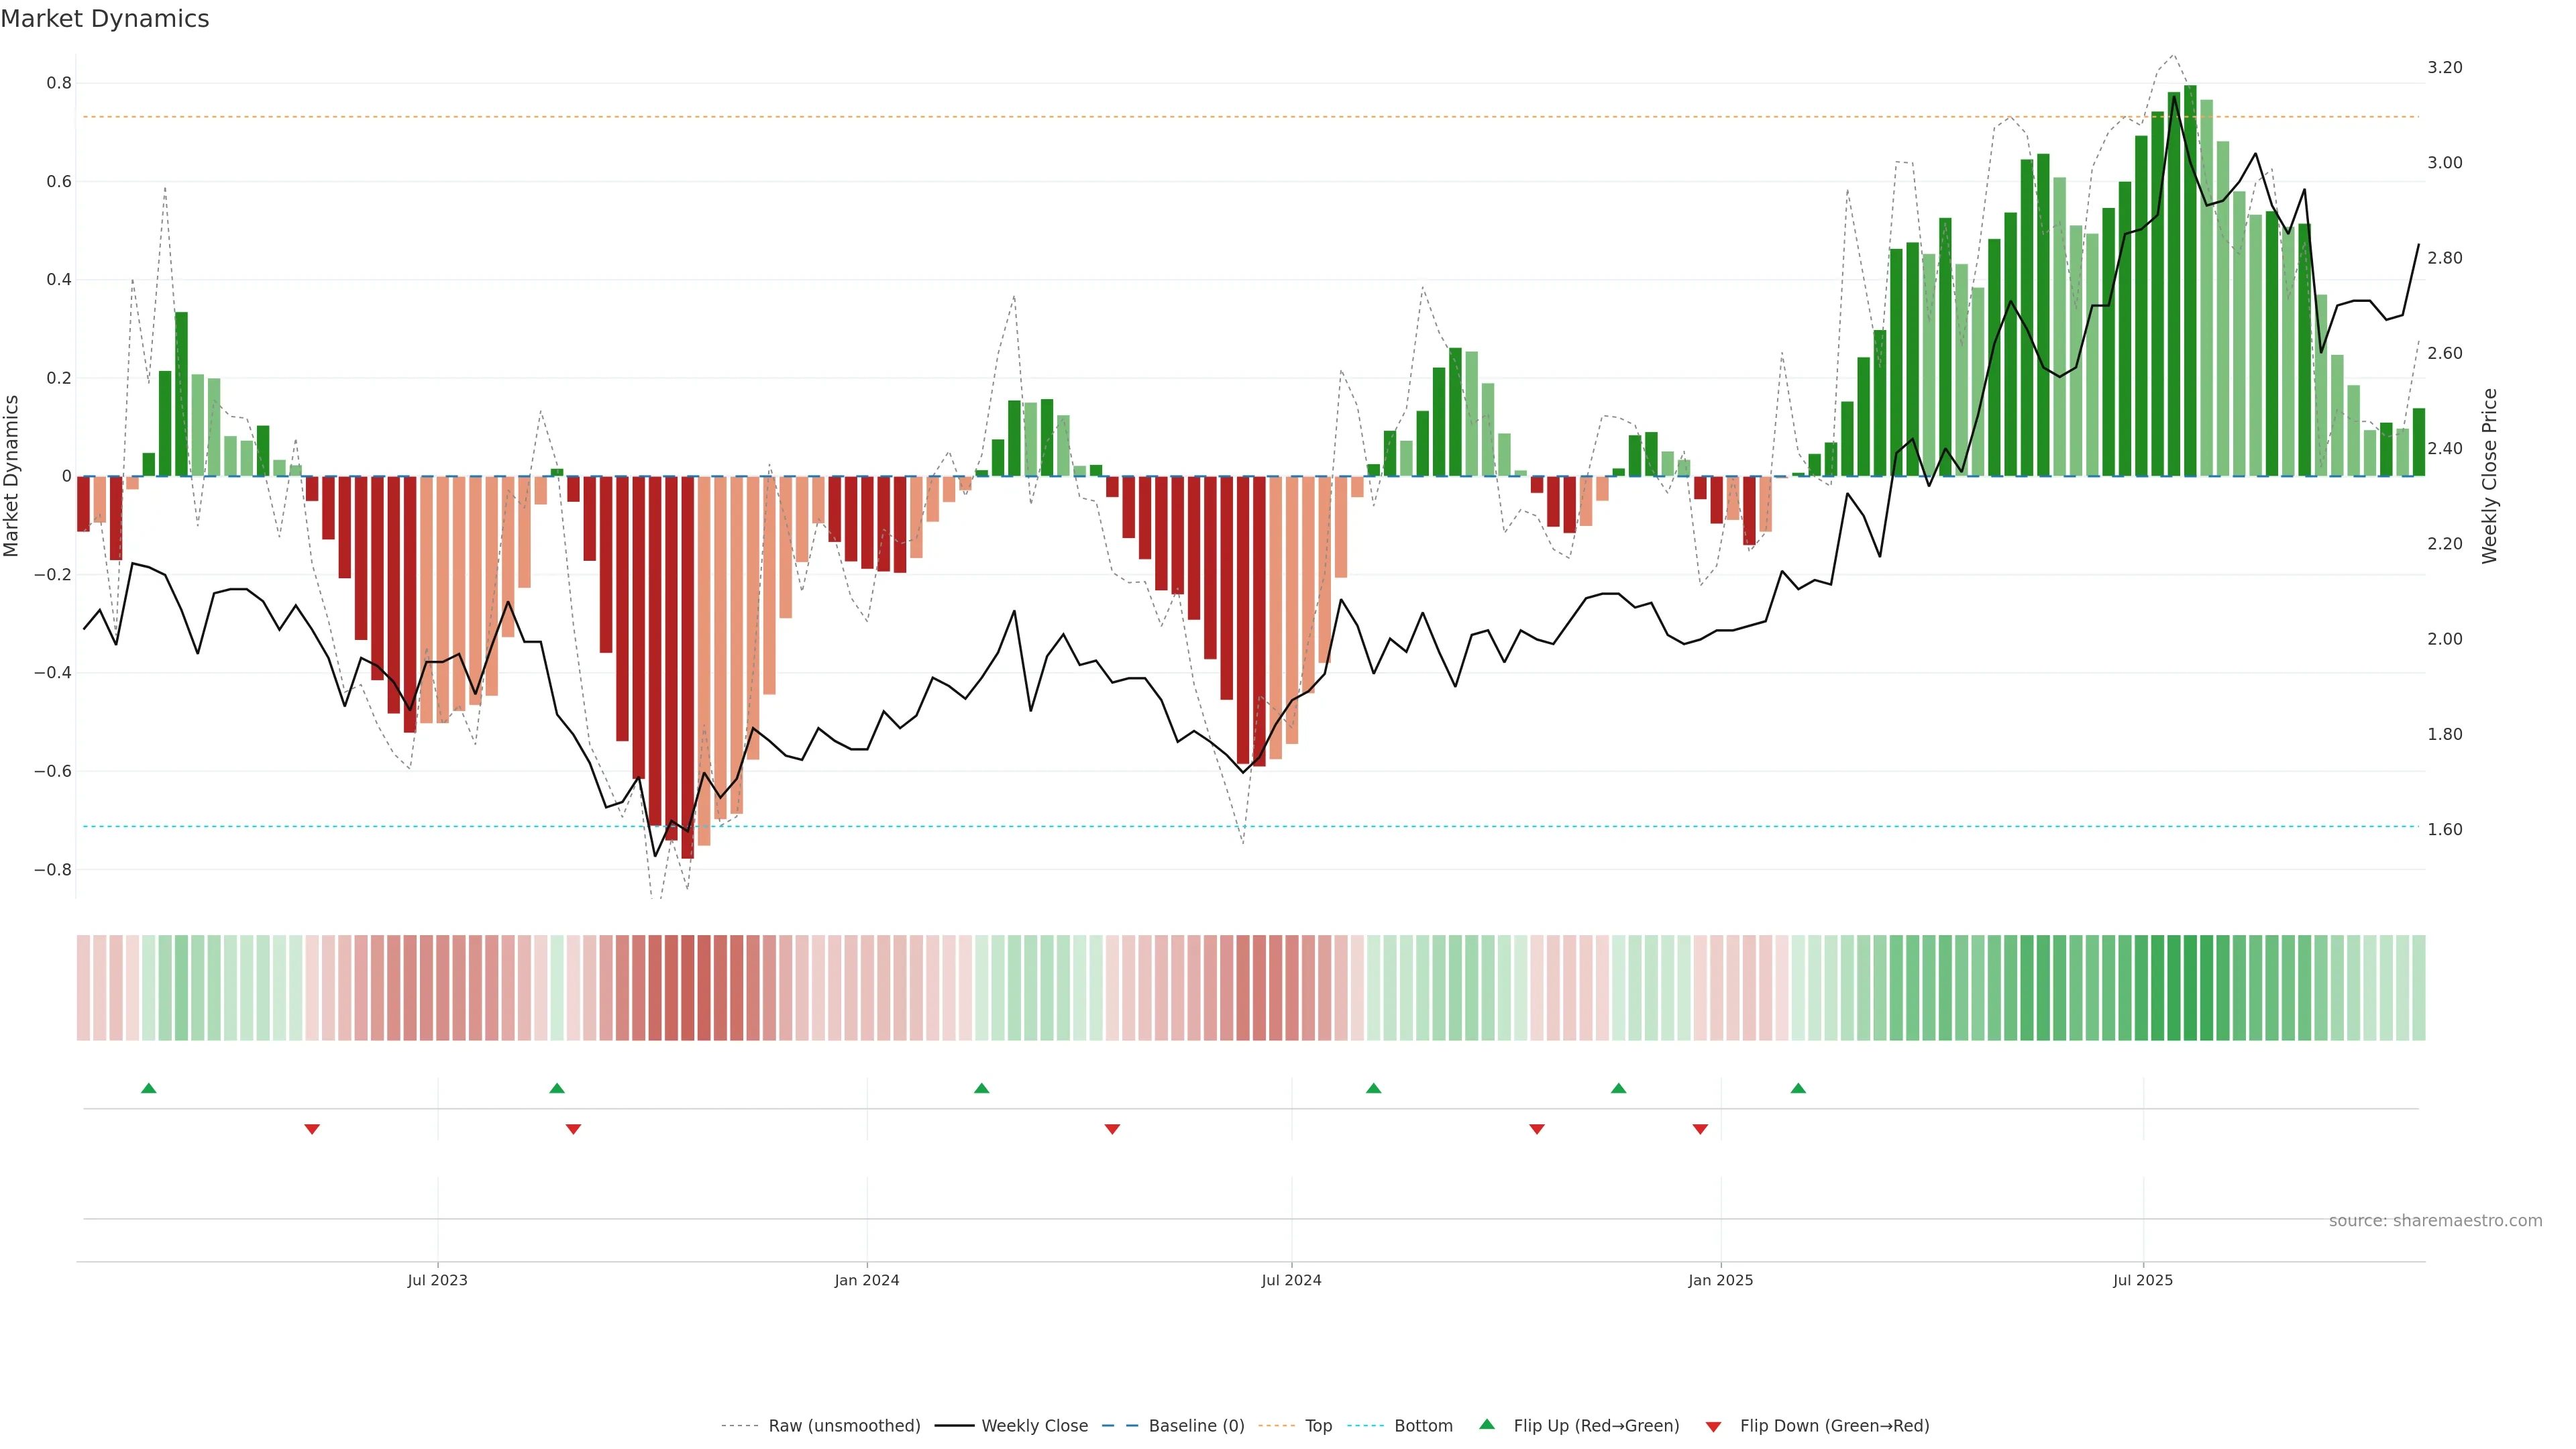Image resolution: width=2576 pixels, height=1449 pixels.
Task: Click the green Flip Up triangle in legend
Action: 1487,1425
